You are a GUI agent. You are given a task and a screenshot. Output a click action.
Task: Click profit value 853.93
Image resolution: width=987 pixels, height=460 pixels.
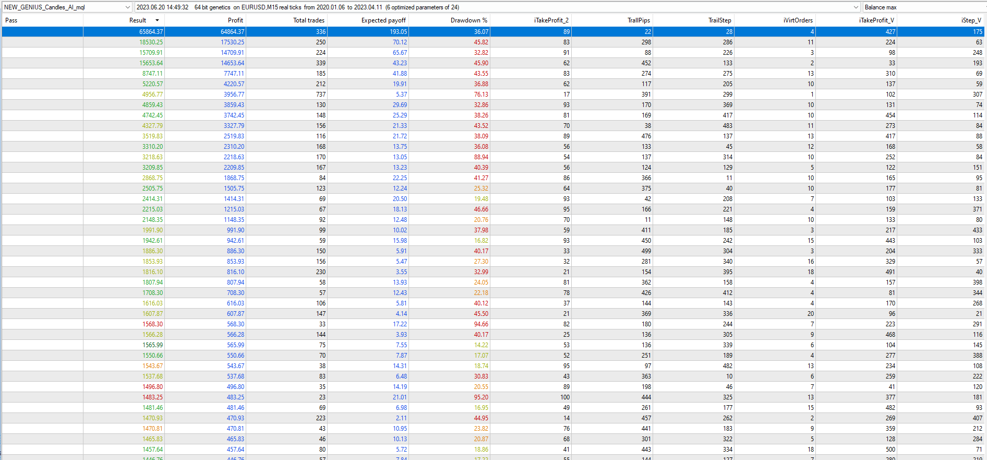(x=235, y=262)
